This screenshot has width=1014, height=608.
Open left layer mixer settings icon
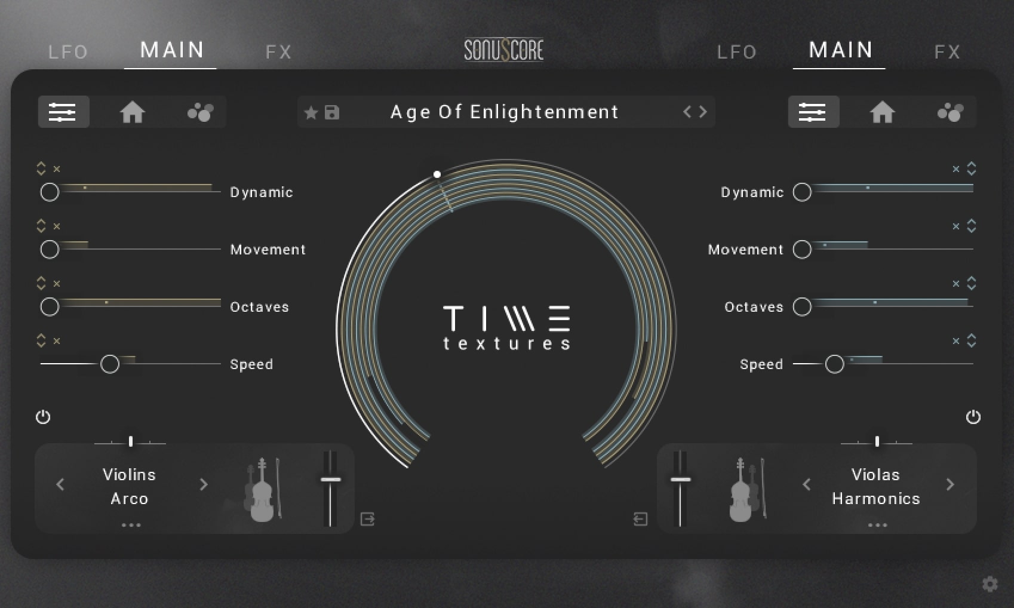point(63,112)
